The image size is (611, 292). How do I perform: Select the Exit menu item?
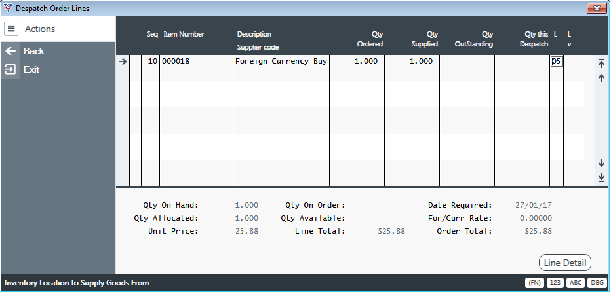pyautogui.click(x=31, y=69)
